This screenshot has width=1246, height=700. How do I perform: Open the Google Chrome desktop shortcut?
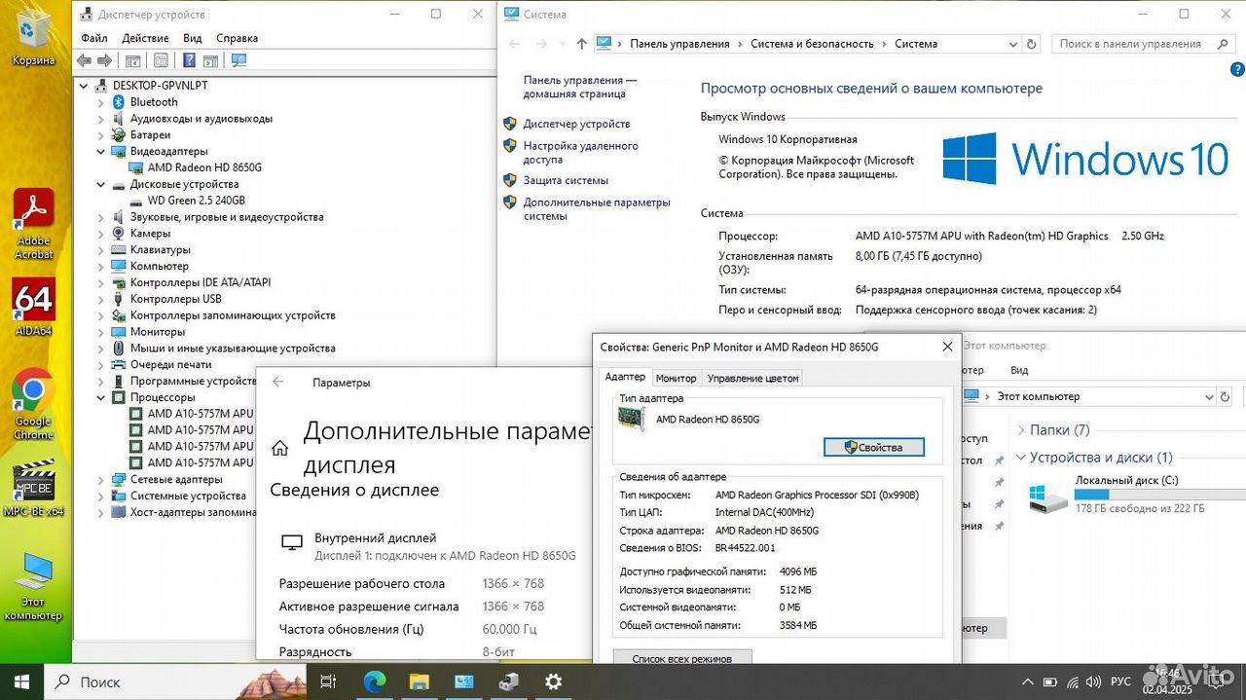click(33, 404)
